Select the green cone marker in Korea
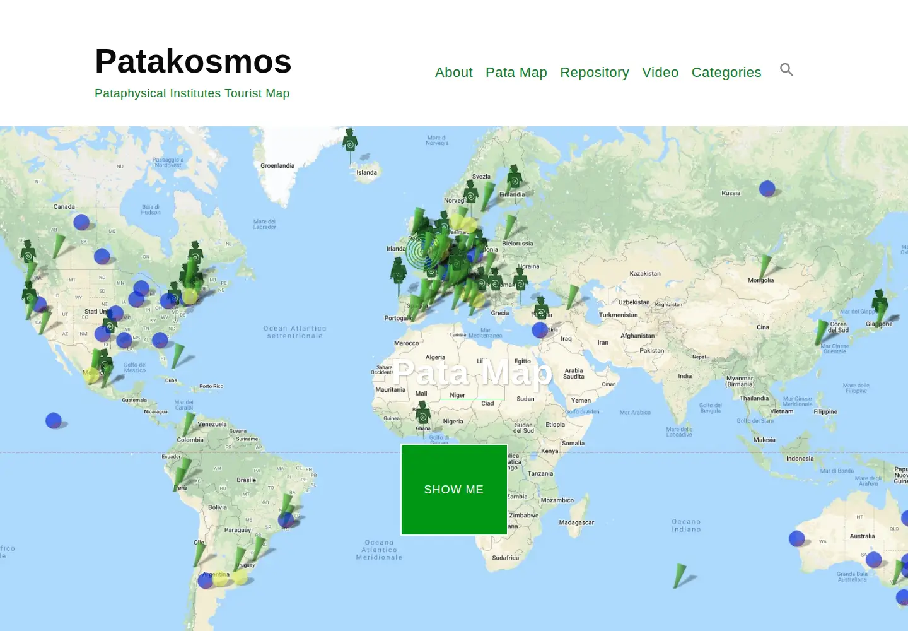908x631 pixels. [821, 332]
